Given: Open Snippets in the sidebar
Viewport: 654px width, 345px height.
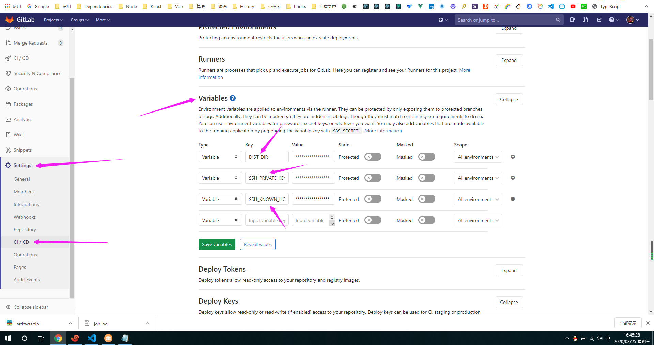Looking at the screenshot, I should click(x=22, y=150).
